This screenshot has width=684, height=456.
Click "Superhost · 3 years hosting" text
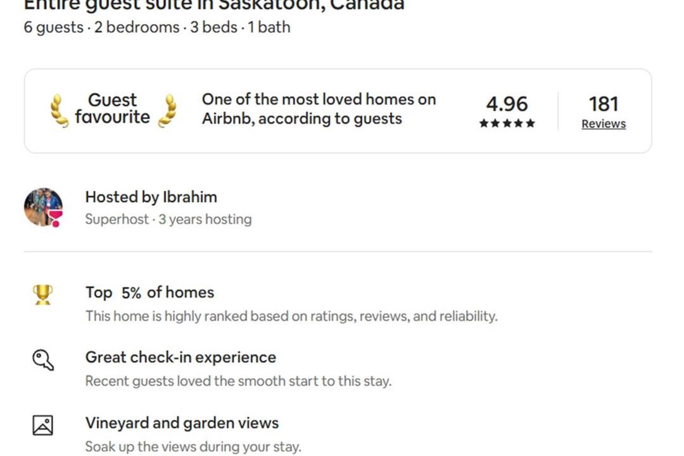(x=168, y=220)
